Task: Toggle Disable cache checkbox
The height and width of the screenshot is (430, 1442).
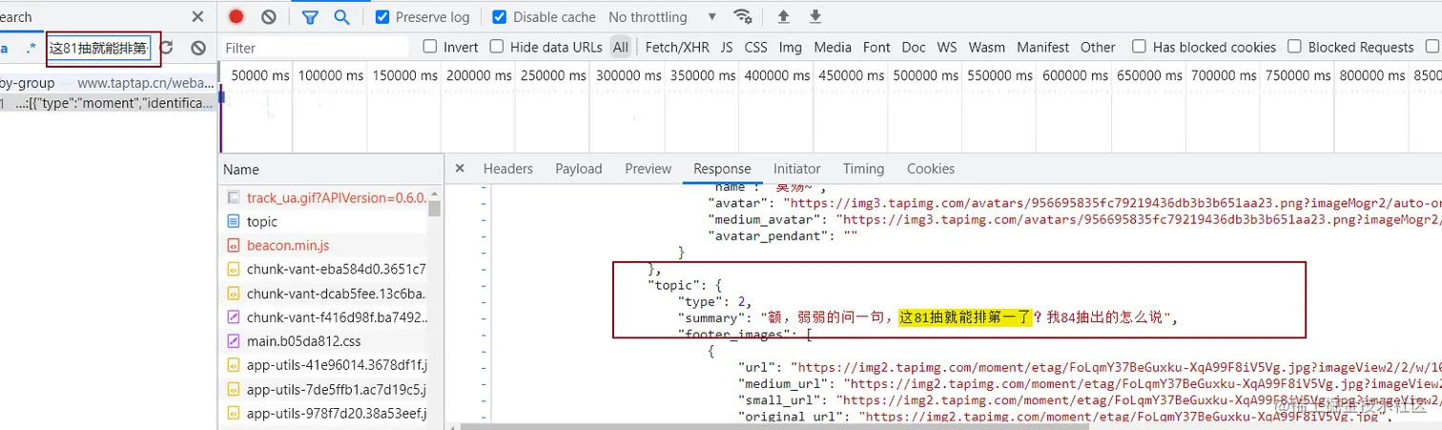Action: 500,16
